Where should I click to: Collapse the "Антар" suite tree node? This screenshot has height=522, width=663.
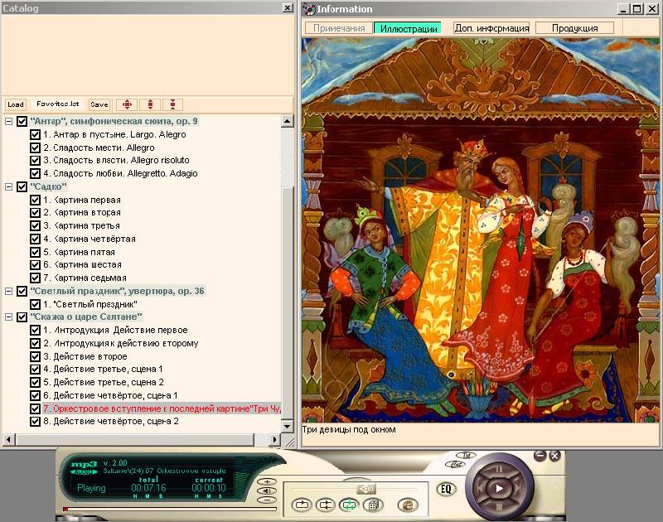pos(8,121)
